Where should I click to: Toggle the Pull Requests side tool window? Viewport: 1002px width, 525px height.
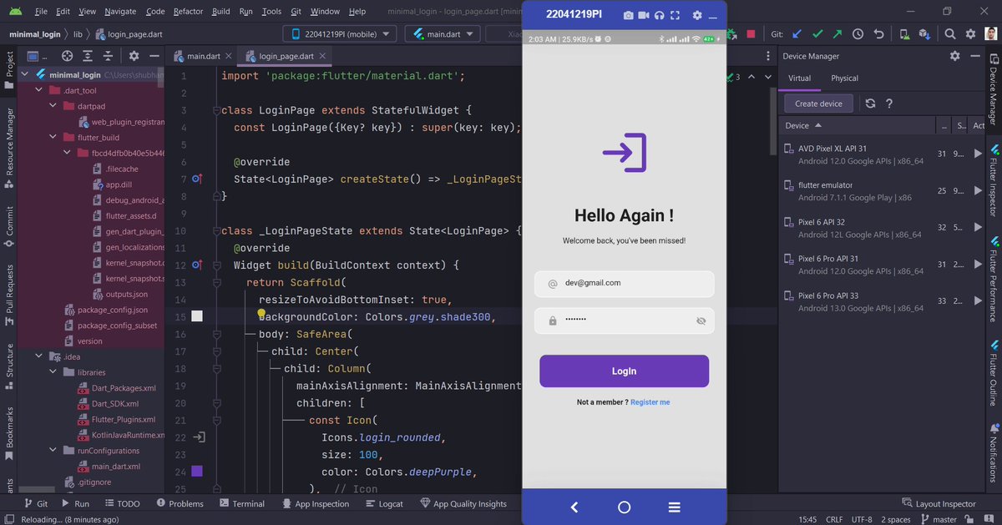(9, 295)
